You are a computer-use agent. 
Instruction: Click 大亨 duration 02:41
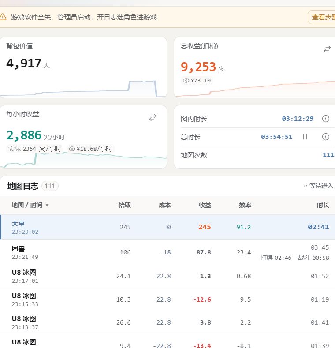pos(318,227)
